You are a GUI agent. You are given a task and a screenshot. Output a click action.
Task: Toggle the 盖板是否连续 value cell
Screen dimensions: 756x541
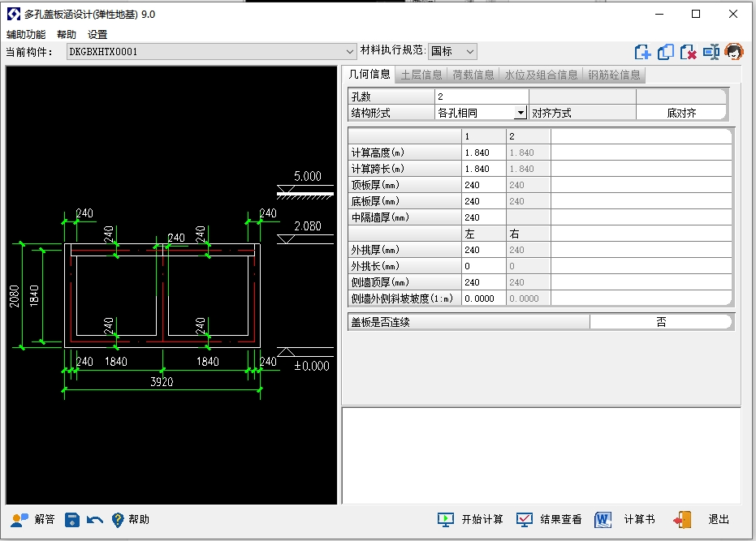pos(661,322)
